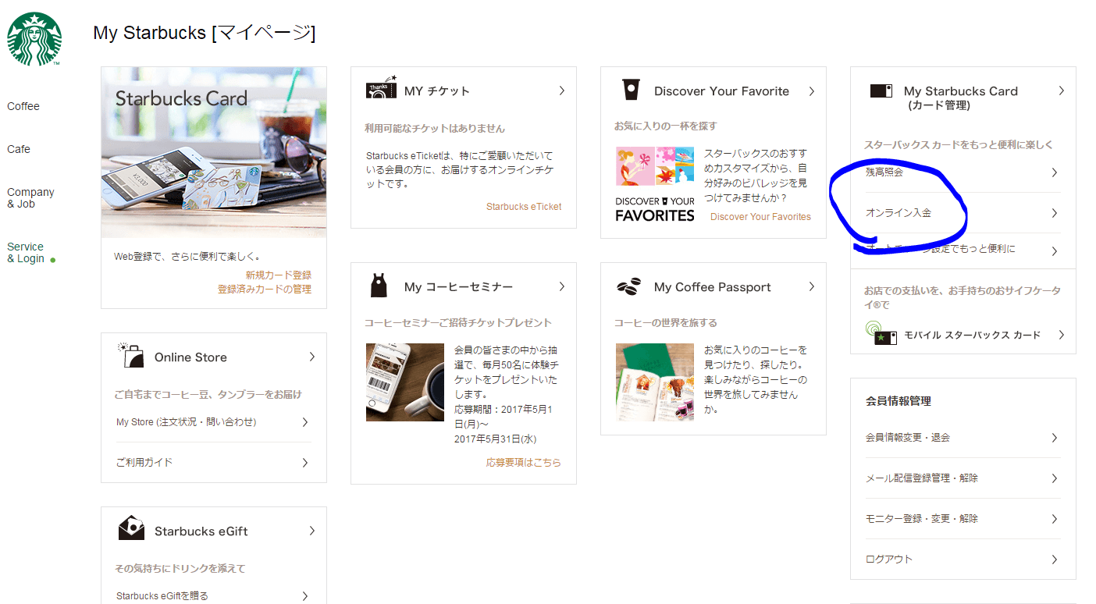This screenshot has width=1096, height=604.
Task: Click the chevron beside ご利用ガイド
Action: tap(304, 463)
